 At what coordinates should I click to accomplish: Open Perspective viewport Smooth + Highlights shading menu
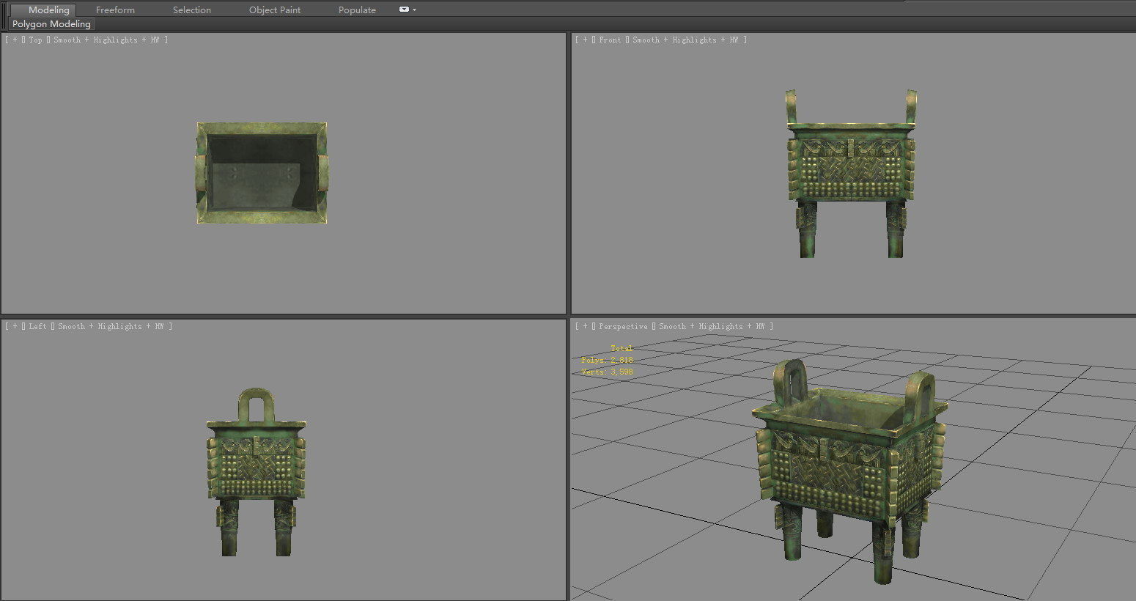click(x=712, y=326)
